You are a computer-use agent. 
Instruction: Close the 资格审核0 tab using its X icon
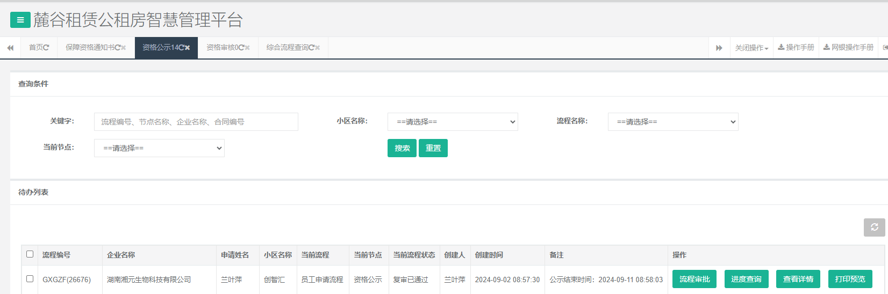[x=247, y=48]
